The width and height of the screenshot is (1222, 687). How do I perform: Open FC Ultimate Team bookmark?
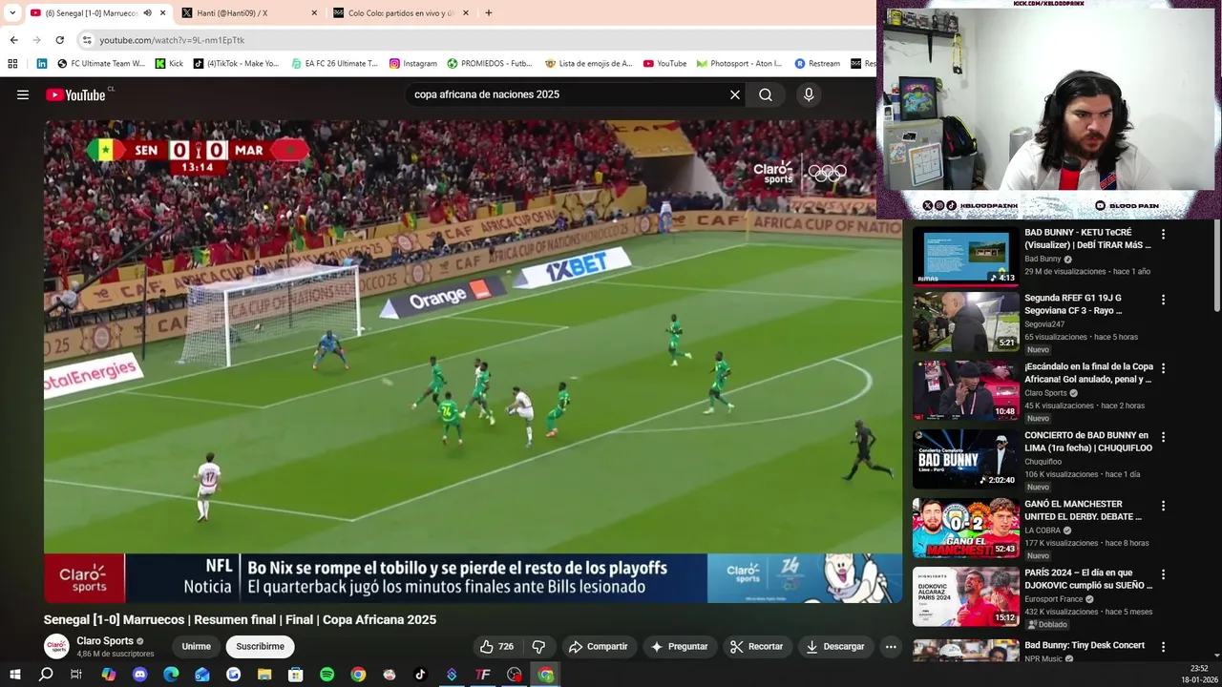pos(101,63)
